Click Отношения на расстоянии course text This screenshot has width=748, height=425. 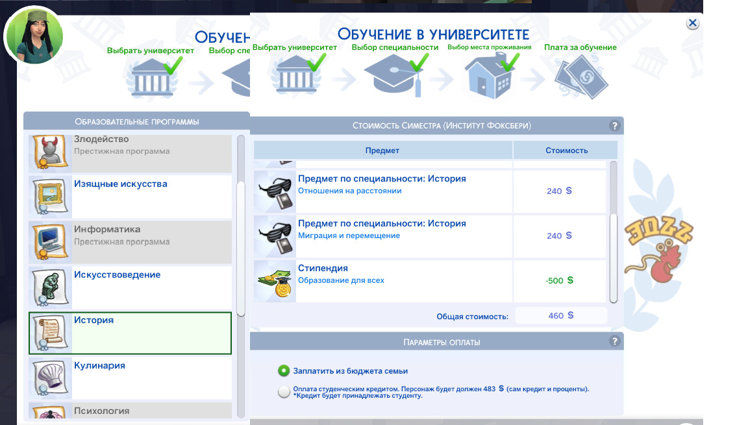[x=350, y=191]
